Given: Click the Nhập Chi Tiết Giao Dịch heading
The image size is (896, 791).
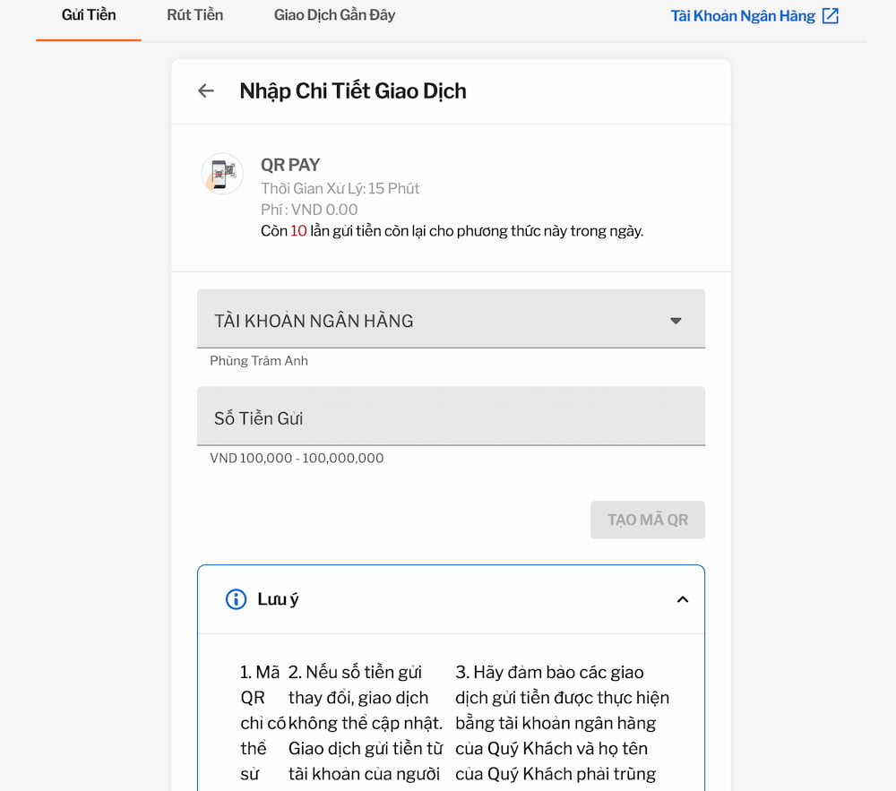Looking at the screenshot, I should click(353, 90).
